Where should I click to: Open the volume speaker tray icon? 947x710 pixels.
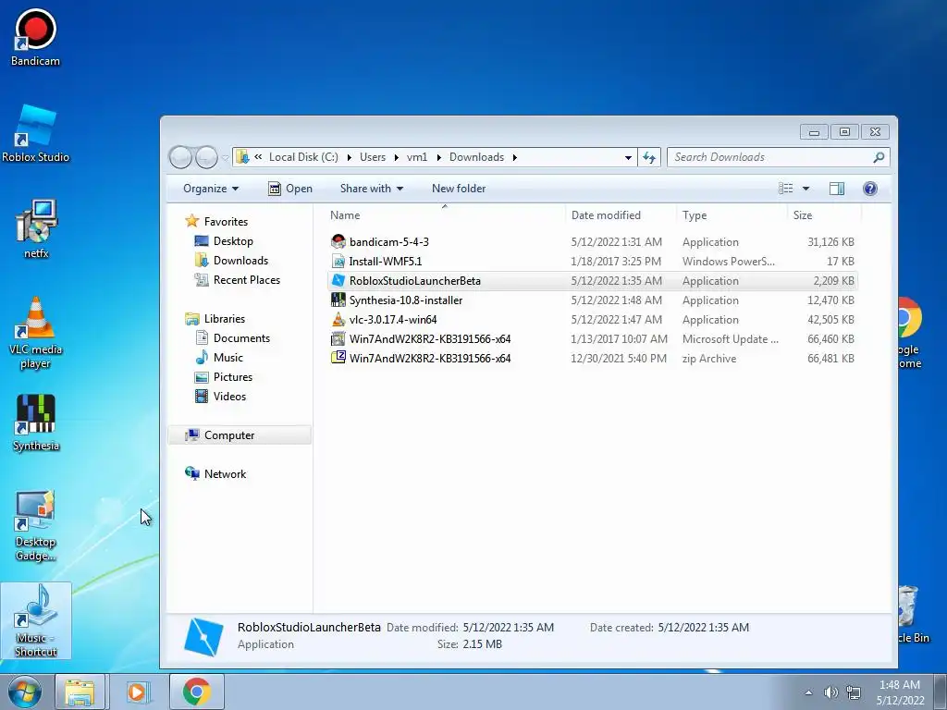tap(831, 692)
